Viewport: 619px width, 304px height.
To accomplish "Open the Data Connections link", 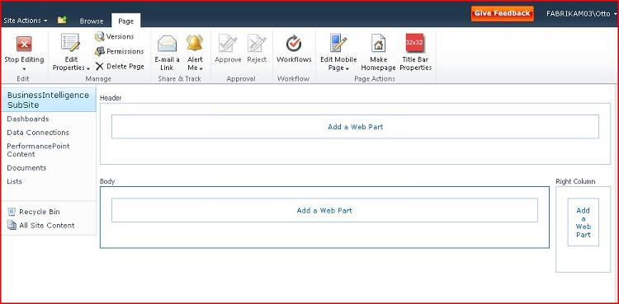I will point(38,133).
